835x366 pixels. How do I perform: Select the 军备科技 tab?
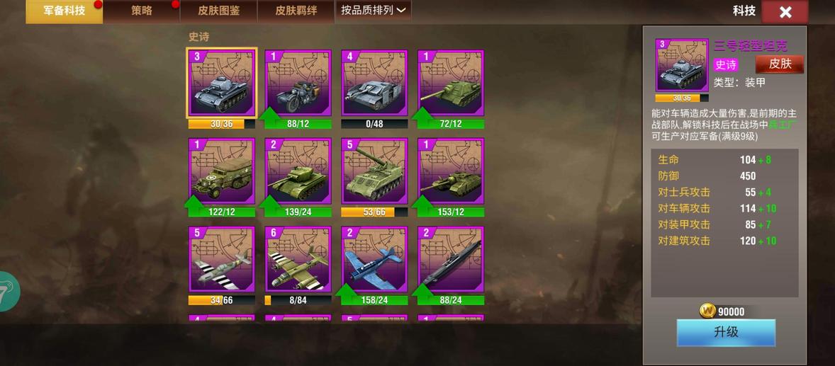click(x=65, y=11)
